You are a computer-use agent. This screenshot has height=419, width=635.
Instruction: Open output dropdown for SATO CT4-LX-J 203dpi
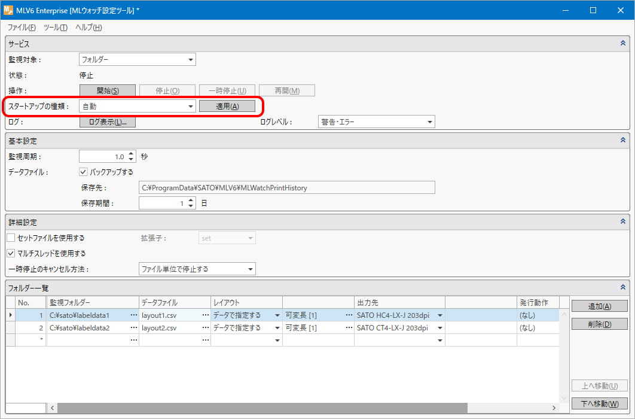[440, 328]
